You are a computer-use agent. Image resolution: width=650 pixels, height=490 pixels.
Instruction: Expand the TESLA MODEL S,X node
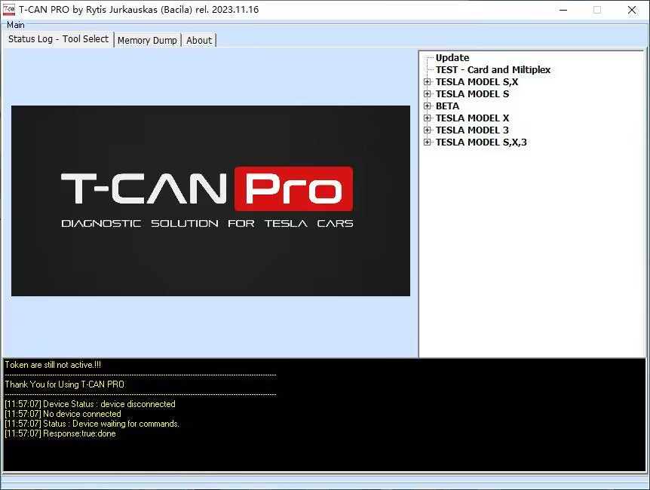[x=427, y=82]
